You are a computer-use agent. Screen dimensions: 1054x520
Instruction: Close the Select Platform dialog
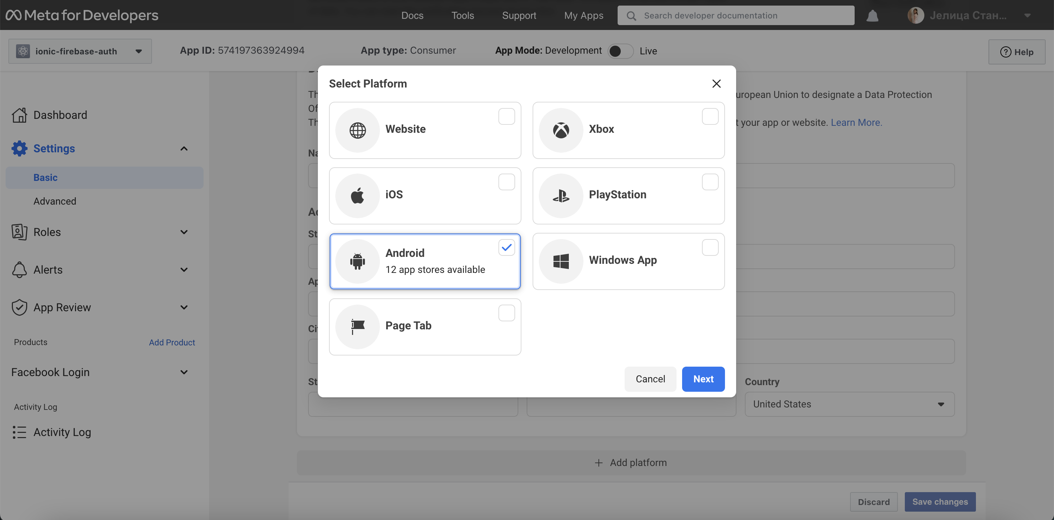tap(716, 83)
